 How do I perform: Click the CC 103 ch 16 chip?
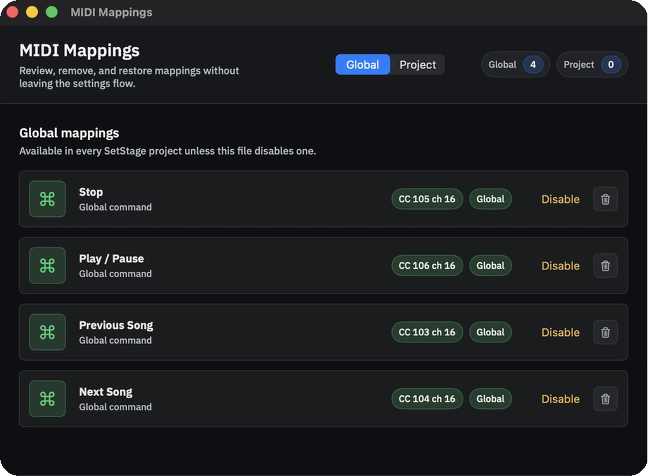tap(427, 332)
